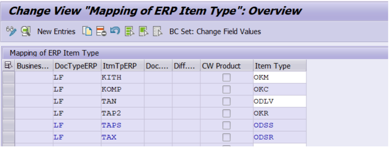Click the magnifier details icon in toolbar
The image size is (390, 148).
point(26,32)
